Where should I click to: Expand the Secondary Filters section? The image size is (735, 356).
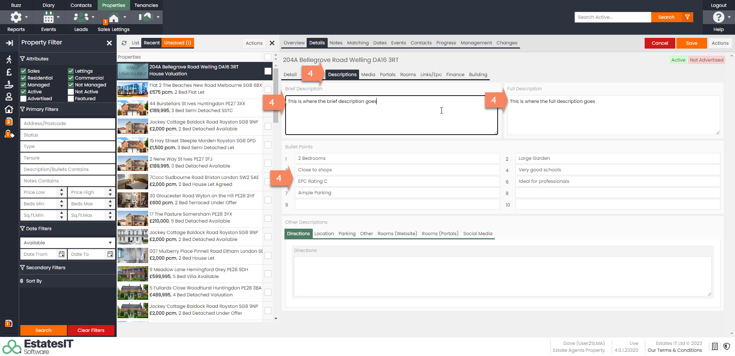point(46,268)
